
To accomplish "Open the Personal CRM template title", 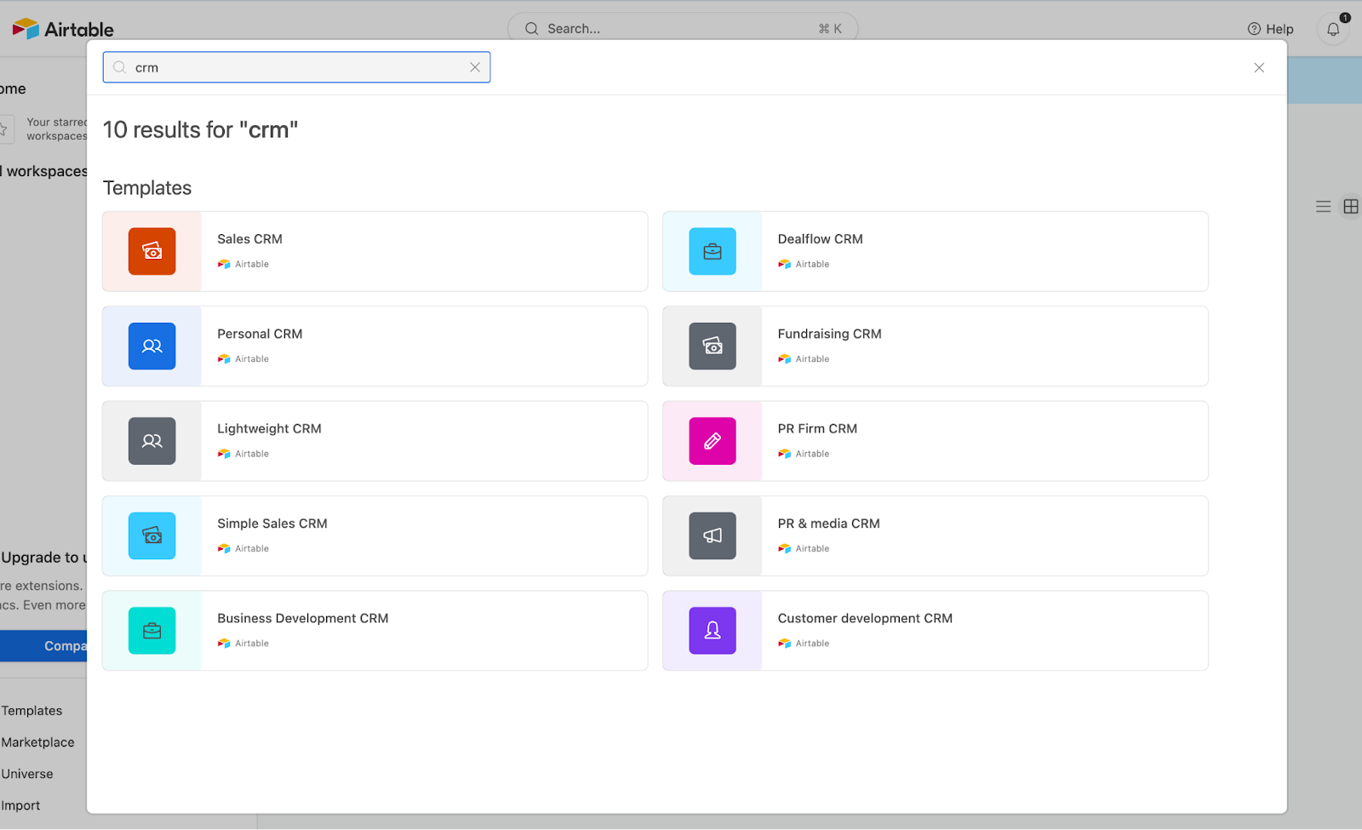I will [x=260, y=334].
